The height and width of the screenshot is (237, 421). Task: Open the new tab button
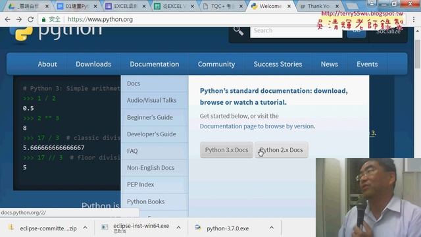pyautogui.click(x=352, y=6)
